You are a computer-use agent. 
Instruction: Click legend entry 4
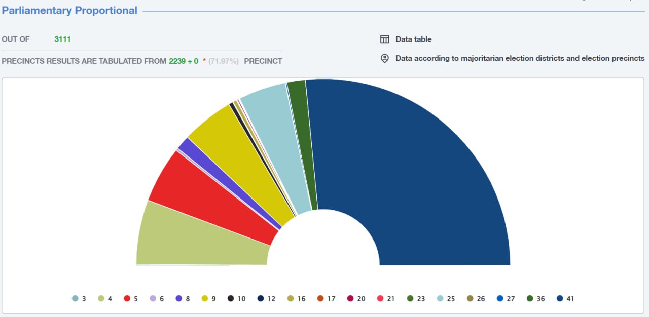click(105, 299)
